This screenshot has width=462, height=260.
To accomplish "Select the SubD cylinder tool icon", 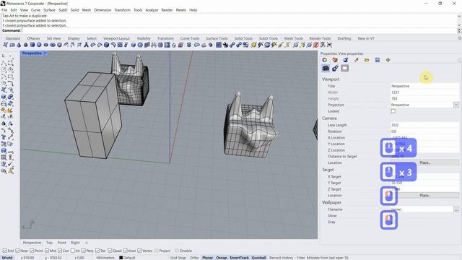I will (32, 45).
